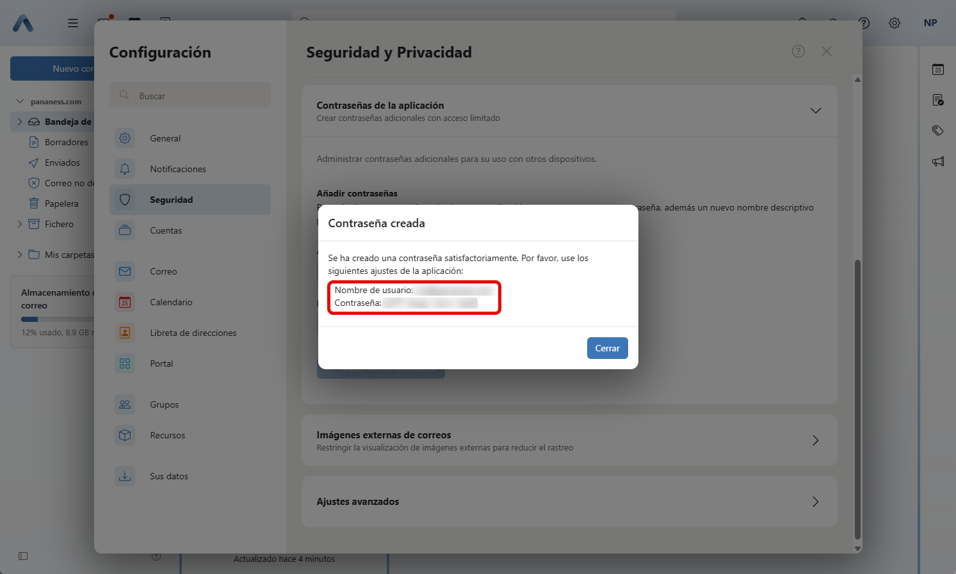956x574 pixels.
Task: Open the Notificaciones bell icon
Action: coord(125,169)
